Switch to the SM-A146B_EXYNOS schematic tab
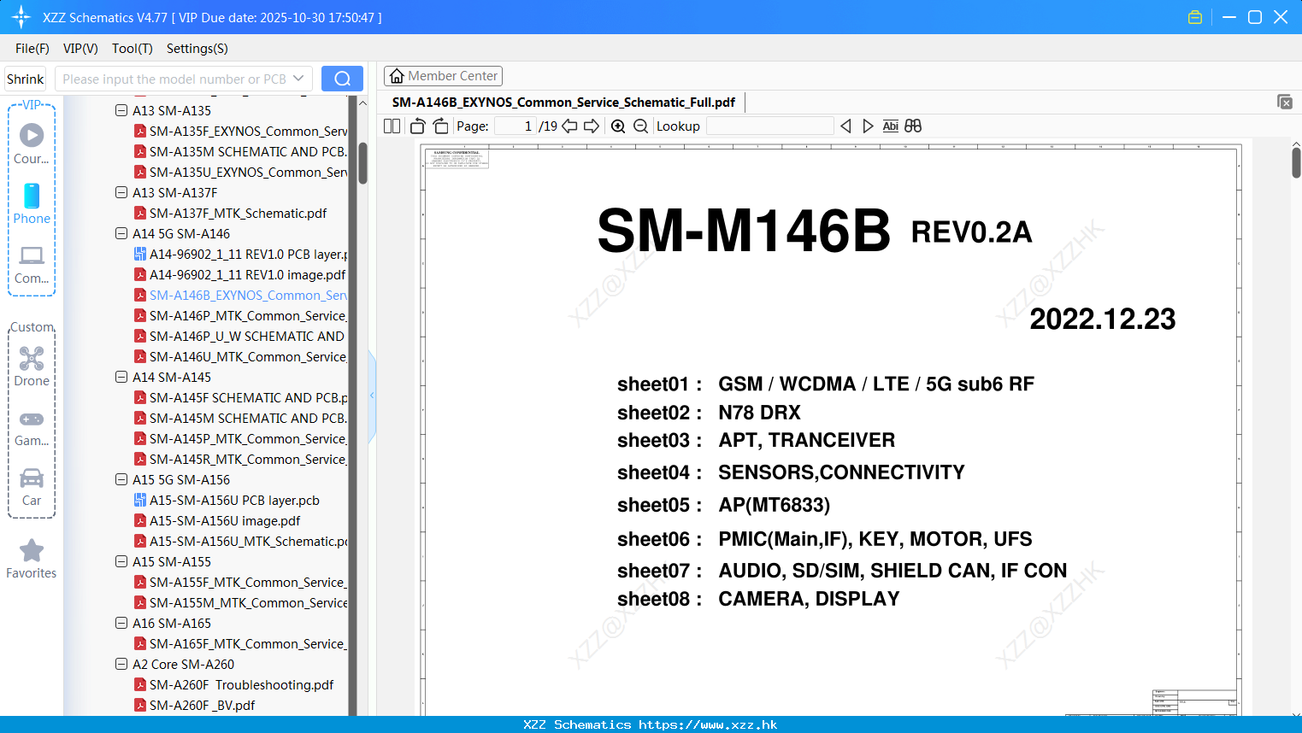Viewport: 1302px width, 733px height. (x=562, y=102)
